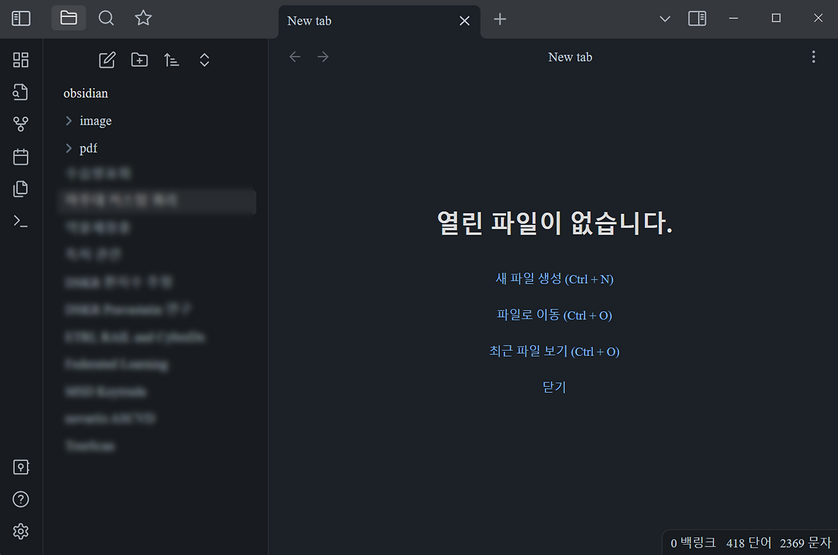Toggle the right sidebar panel
The image size is (838, 555).
(697, 18)
